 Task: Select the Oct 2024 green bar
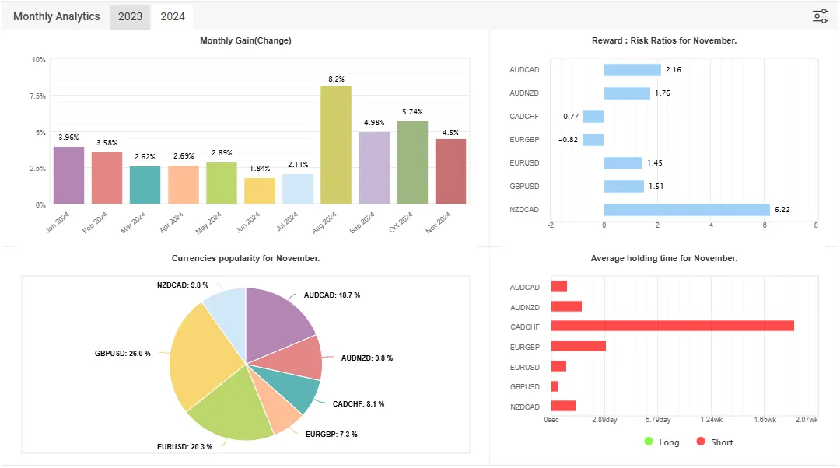(412, 162)
